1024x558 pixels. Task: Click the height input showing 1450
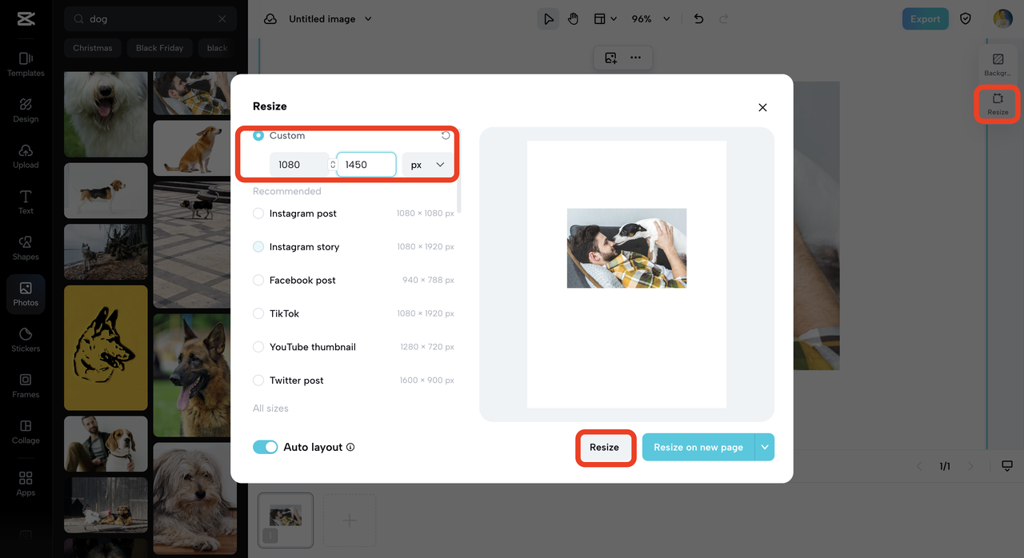[x=366, y=164]
